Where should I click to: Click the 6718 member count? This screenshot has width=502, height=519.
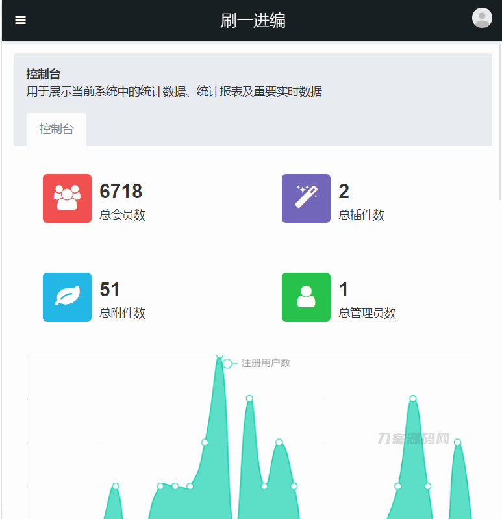click(121, 192)
